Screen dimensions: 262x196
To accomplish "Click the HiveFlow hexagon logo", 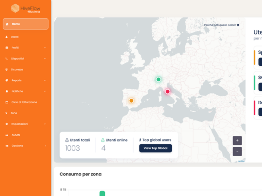I will 15,8.
